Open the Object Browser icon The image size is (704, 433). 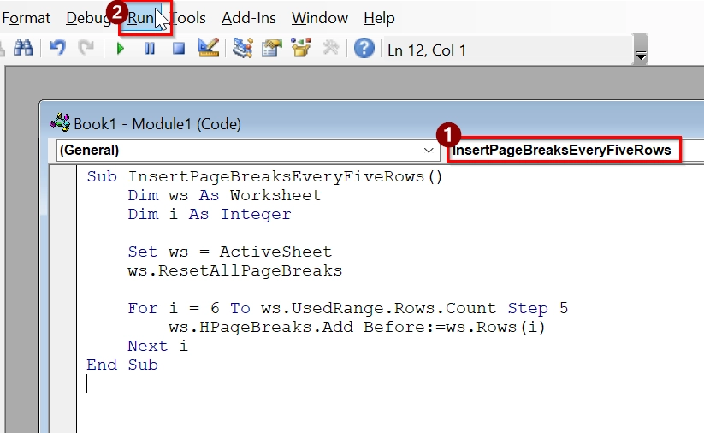[x=301, y=48]
